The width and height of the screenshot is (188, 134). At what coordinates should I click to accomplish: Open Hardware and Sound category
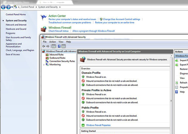16,29
